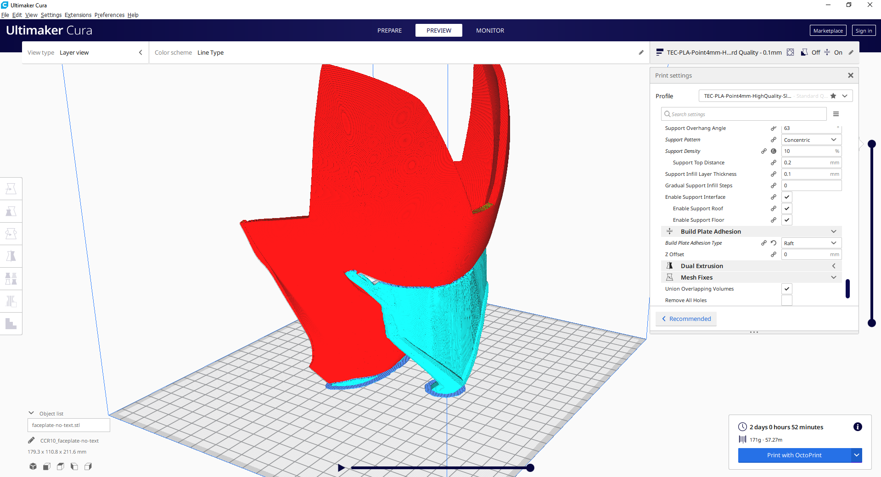Image resolution: width=881 pixels, height=477 pixels.
Task: Click pencil icon in print settings header
Action: (x=851, y=52)
